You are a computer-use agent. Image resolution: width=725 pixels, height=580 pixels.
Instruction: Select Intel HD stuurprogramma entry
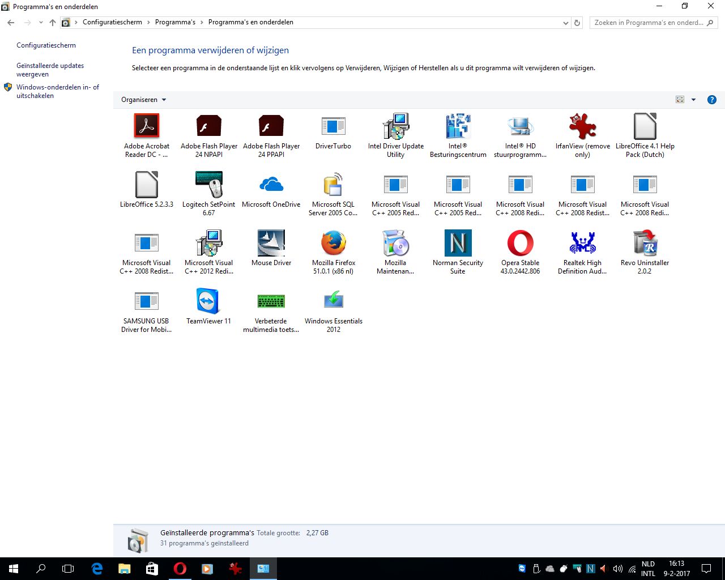point(521,136)
